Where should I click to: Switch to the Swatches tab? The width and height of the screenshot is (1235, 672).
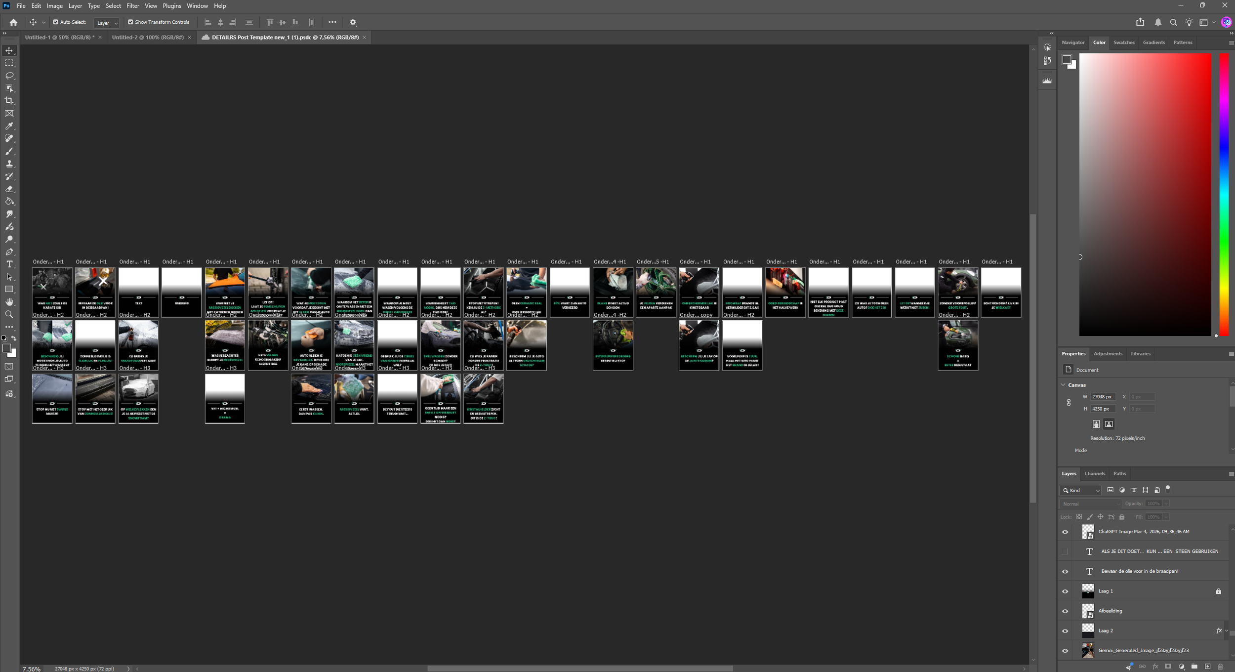(x=1124, y=42)
